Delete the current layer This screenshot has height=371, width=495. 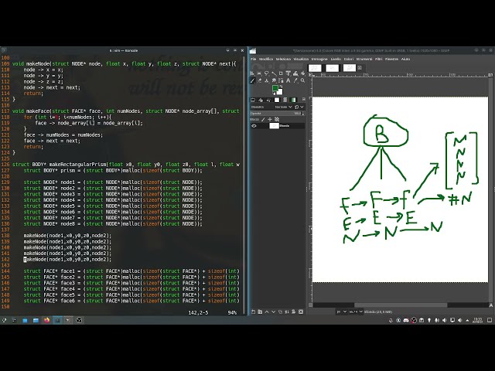(301, 311)
